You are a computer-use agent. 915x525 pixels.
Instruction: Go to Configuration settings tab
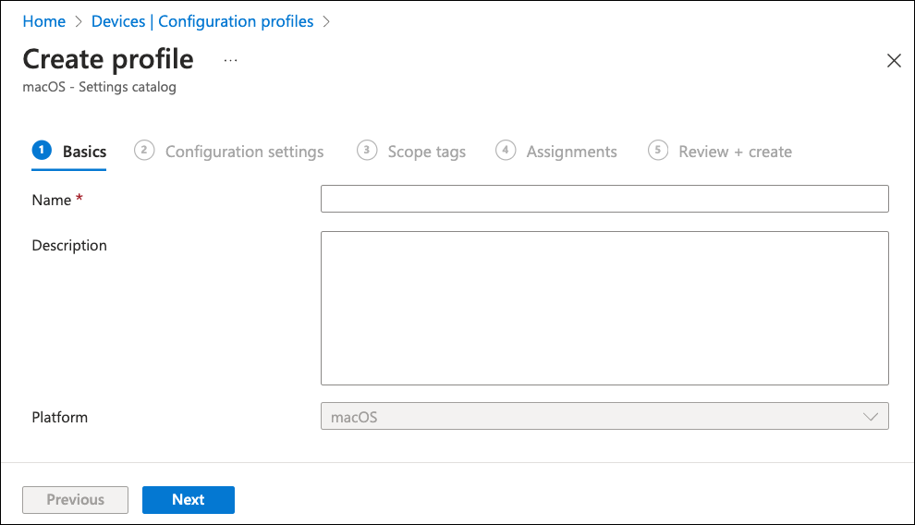[244, 152]
